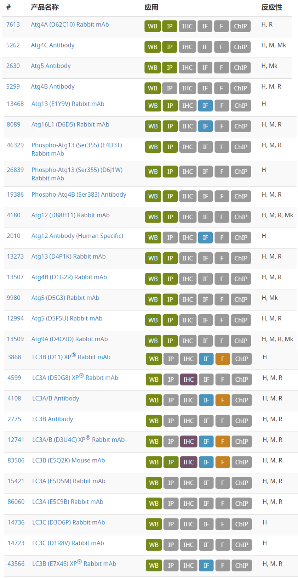Click blue IF badge in Atg13 (E1Y9V) row
The width and height of the screenshot is (298, 578).
pyautogui.click(x=205, y=106)
